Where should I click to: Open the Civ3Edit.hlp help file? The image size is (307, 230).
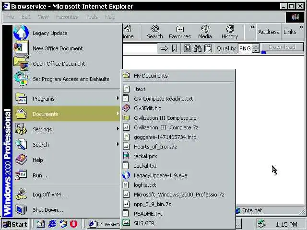(x=178, y=108)
